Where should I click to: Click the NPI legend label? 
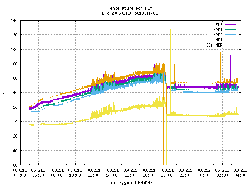pyautogui.click(x=219, y=40)
